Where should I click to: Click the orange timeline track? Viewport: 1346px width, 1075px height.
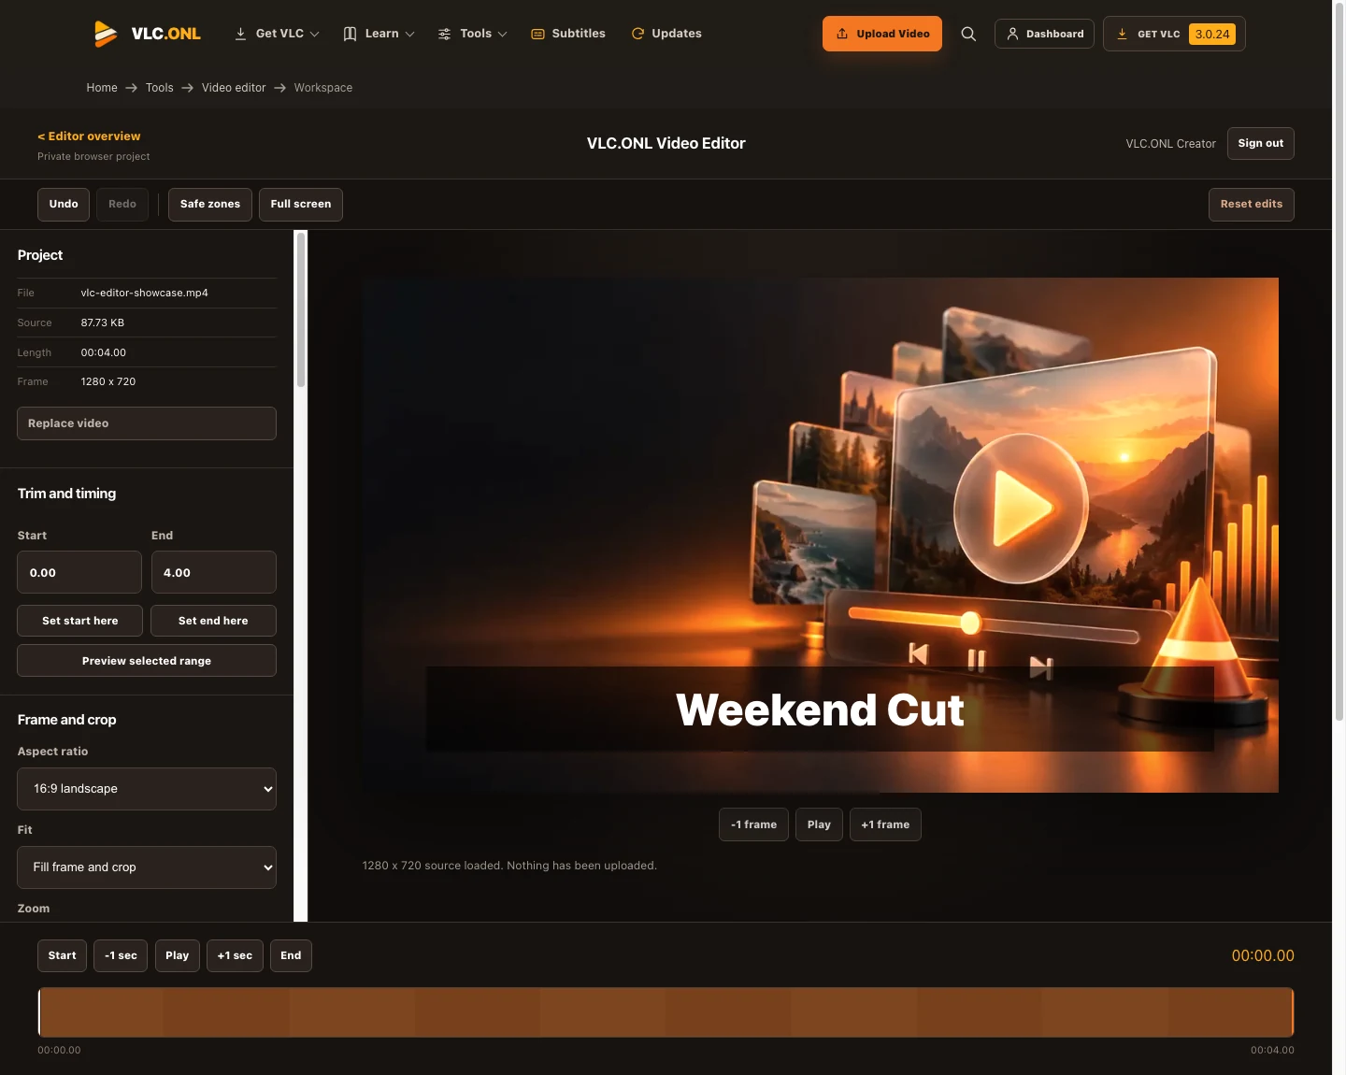pos(666,1012)
